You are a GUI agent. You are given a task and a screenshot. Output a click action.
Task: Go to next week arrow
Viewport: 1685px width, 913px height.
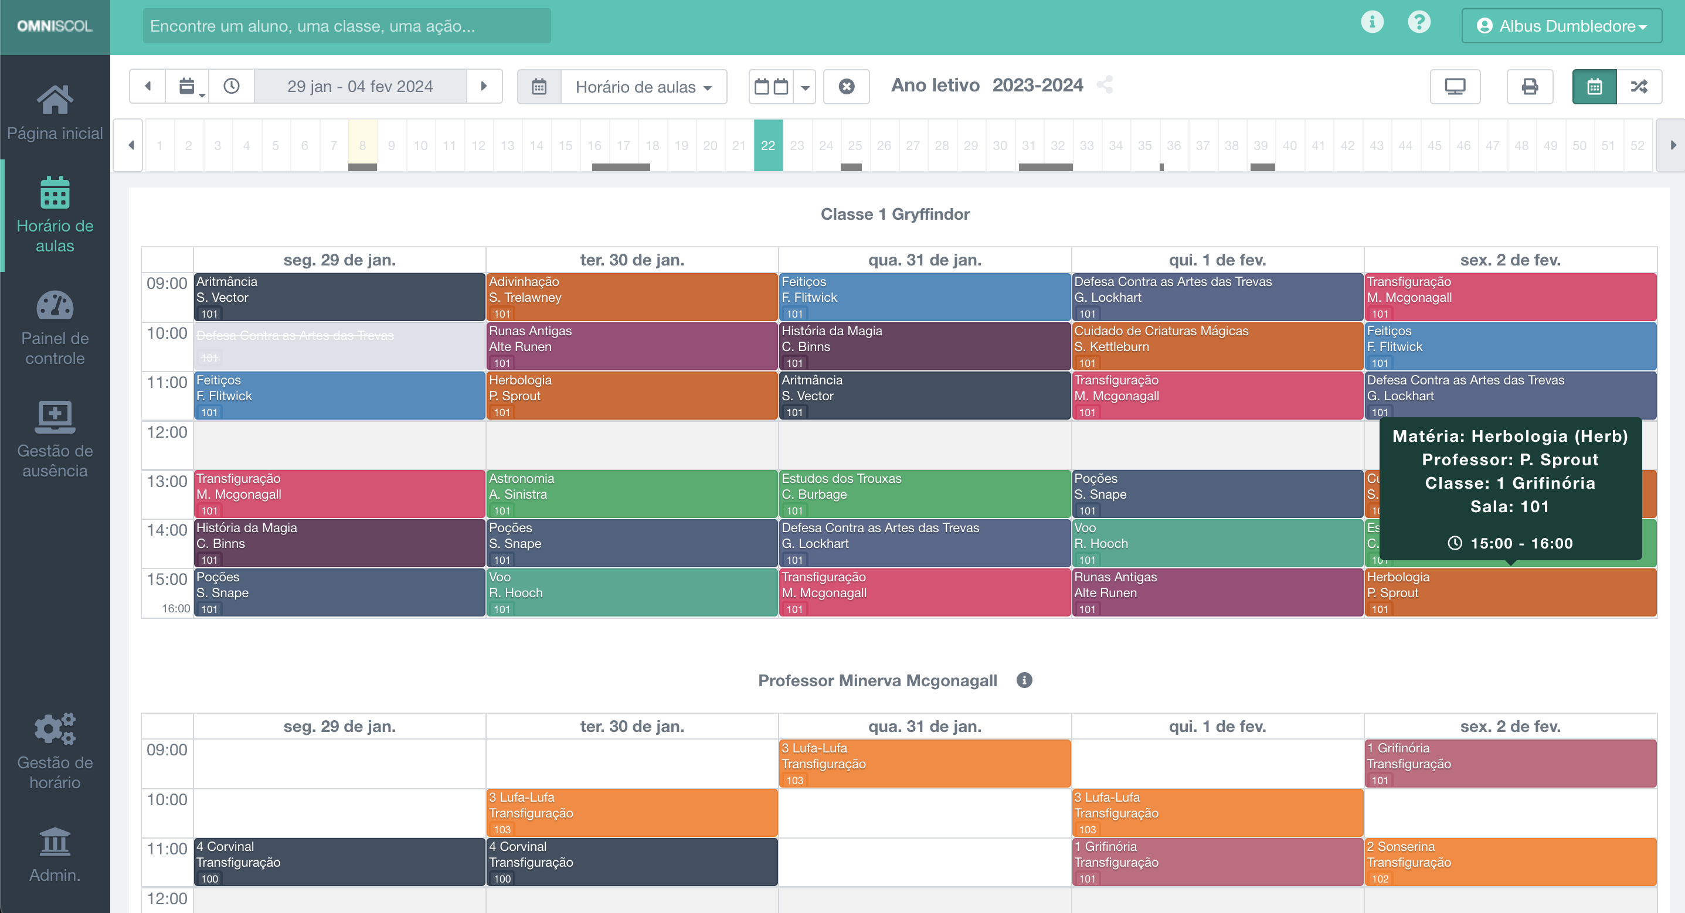coord(484,86)
